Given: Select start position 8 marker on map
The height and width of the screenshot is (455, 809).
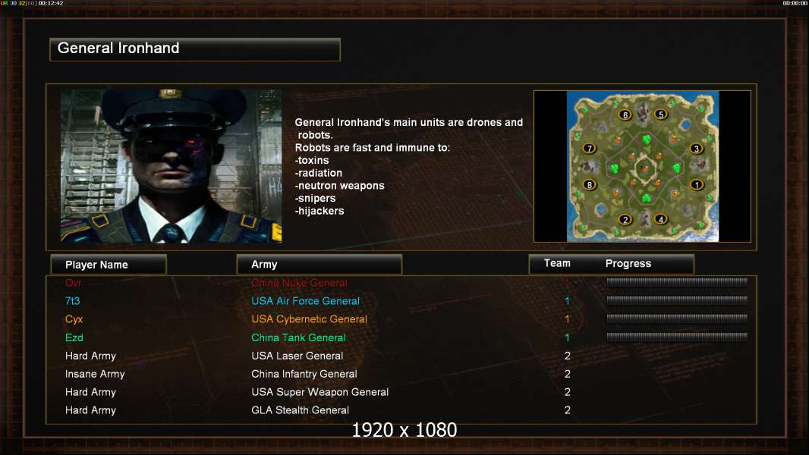Looking at the screenshot, I should pyautogui.click(x=589, y=184).
